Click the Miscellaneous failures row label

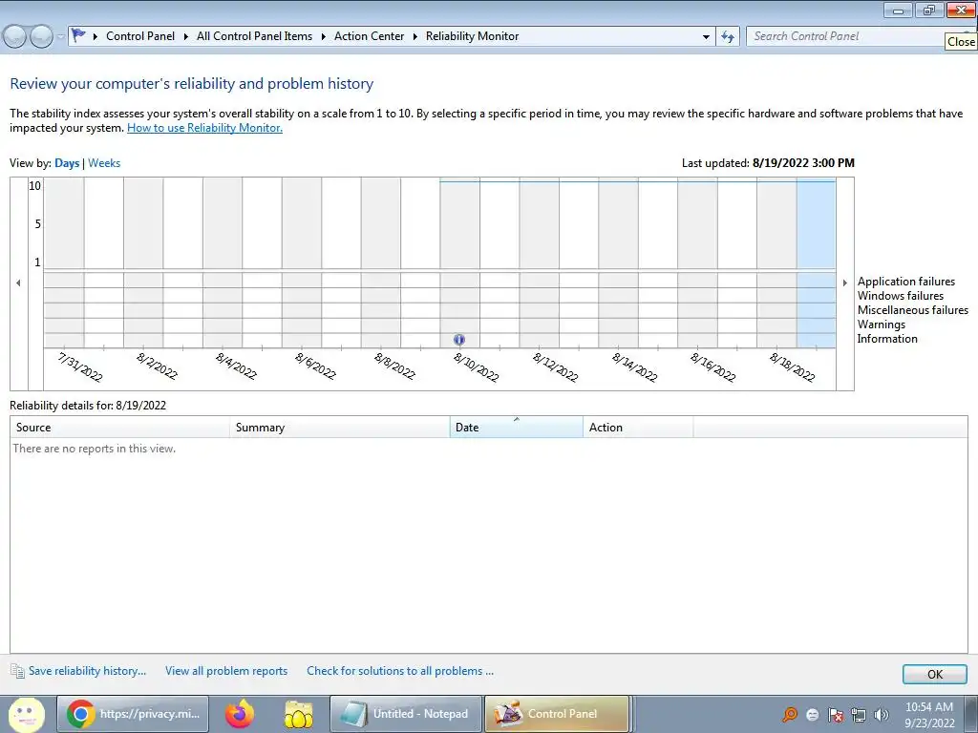912,310
